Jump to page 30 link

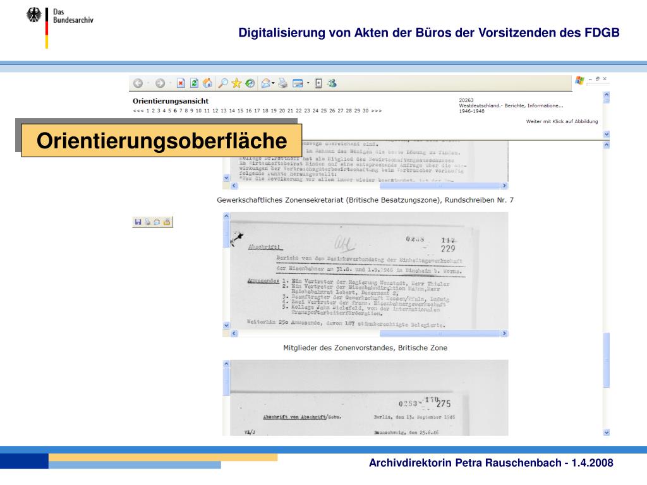(365, 111)
